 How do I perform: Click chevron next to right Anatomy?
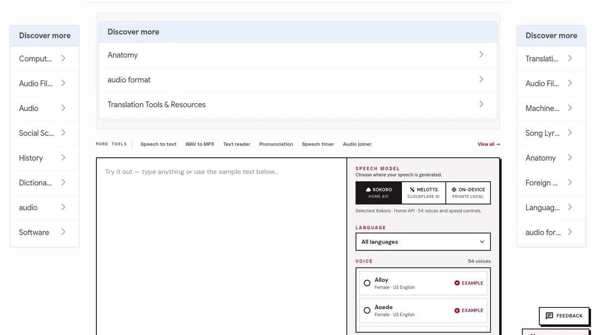coord(570,158)
